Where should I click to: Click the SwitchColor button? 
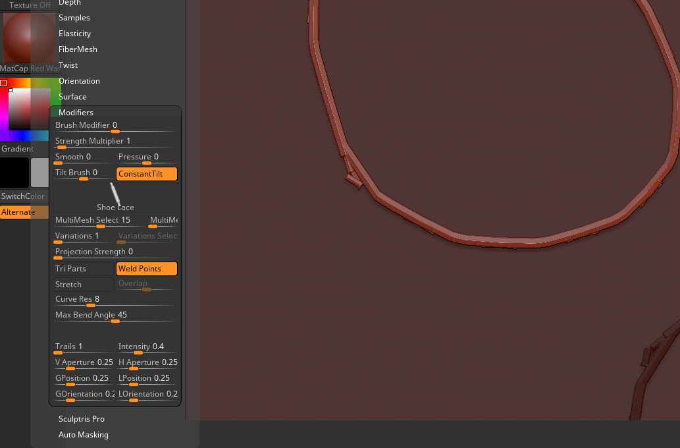[22, 196]
